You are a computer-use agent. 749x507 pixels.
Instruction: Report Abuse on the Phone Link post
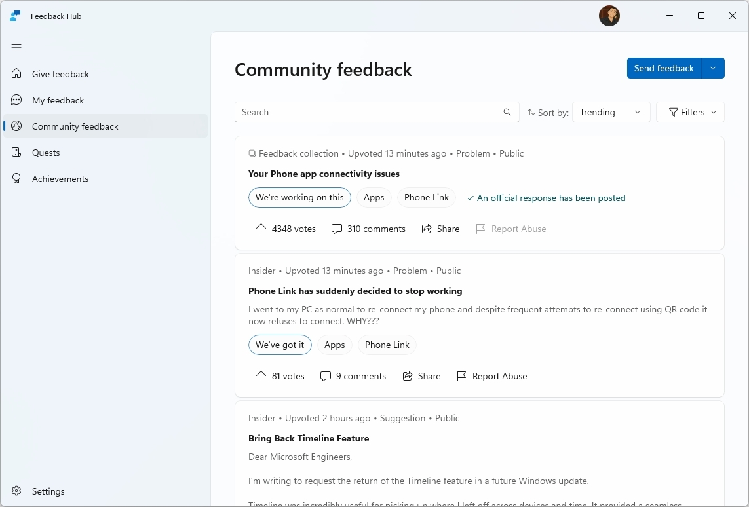[x=491, y=376]
